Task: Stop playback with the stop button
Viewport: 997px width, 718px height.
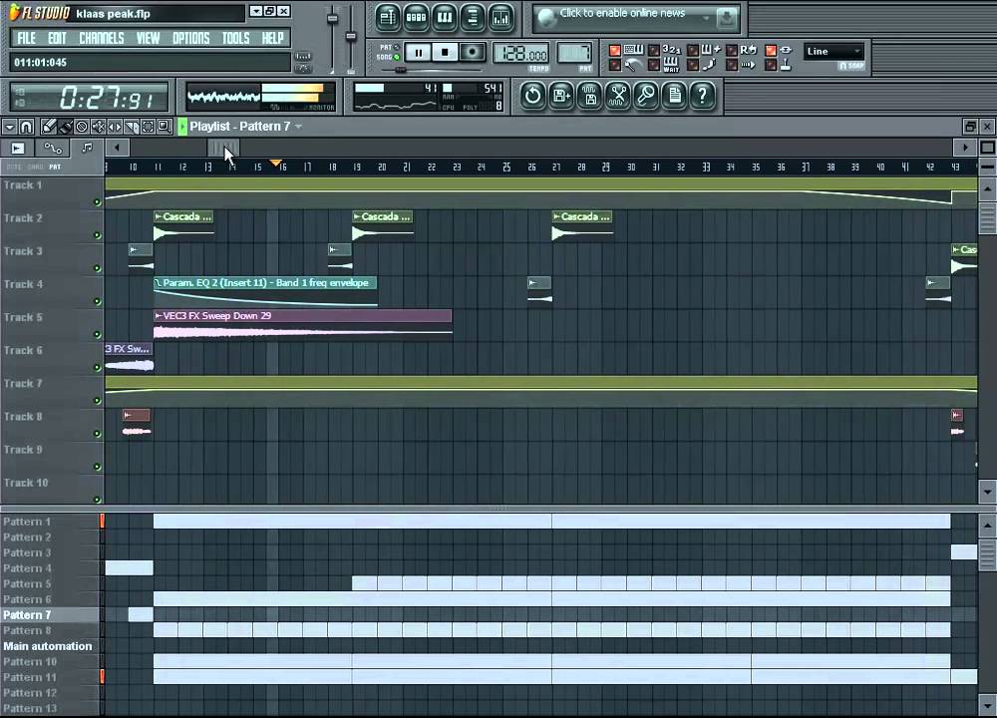Action: (445, 53)
